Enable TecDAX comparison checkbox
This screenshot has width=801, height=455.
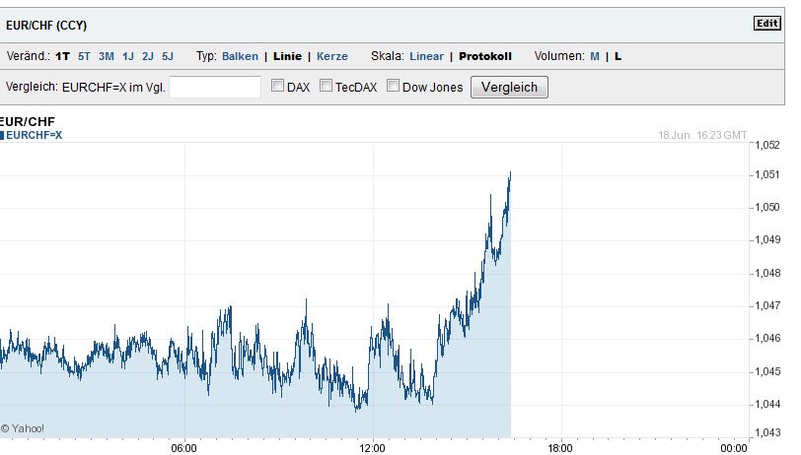click(x=326, y=86)
